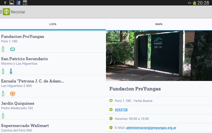This screenshot has height=133, width=212.
Task: Tap the phone icon beside 4253728
Action: 111,110
